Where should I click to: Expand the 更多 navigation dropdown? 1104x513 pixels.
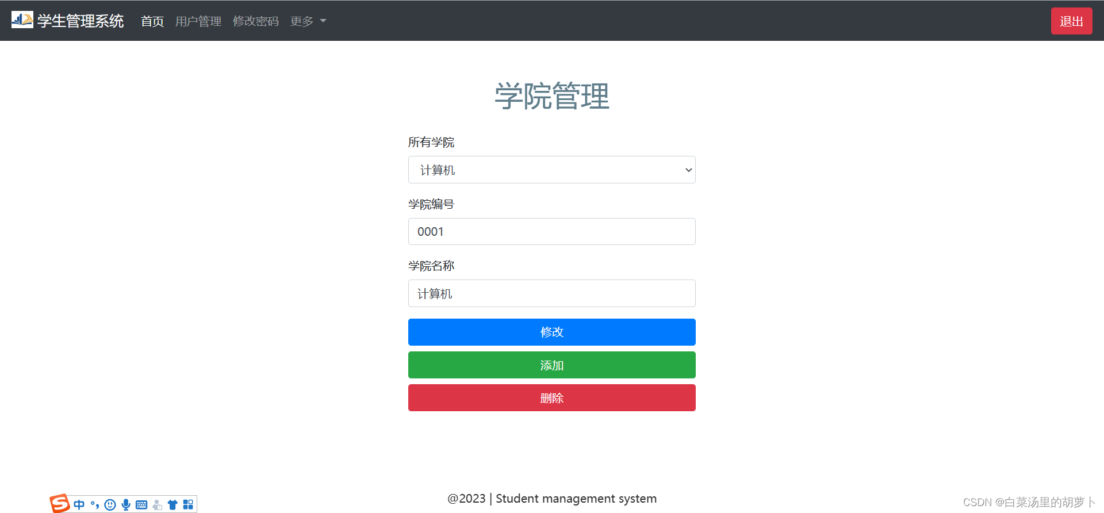pyautogui.click(x=308, y=21)
